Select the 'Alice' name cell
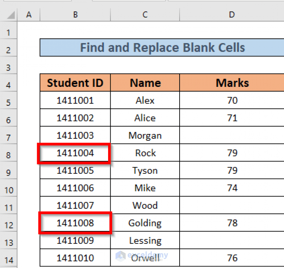 [x=145, y=118]
